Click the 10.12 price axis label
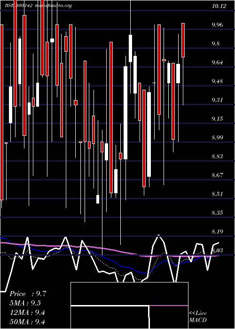This screenshot has height=329, width=235. (x=219, y=6)
